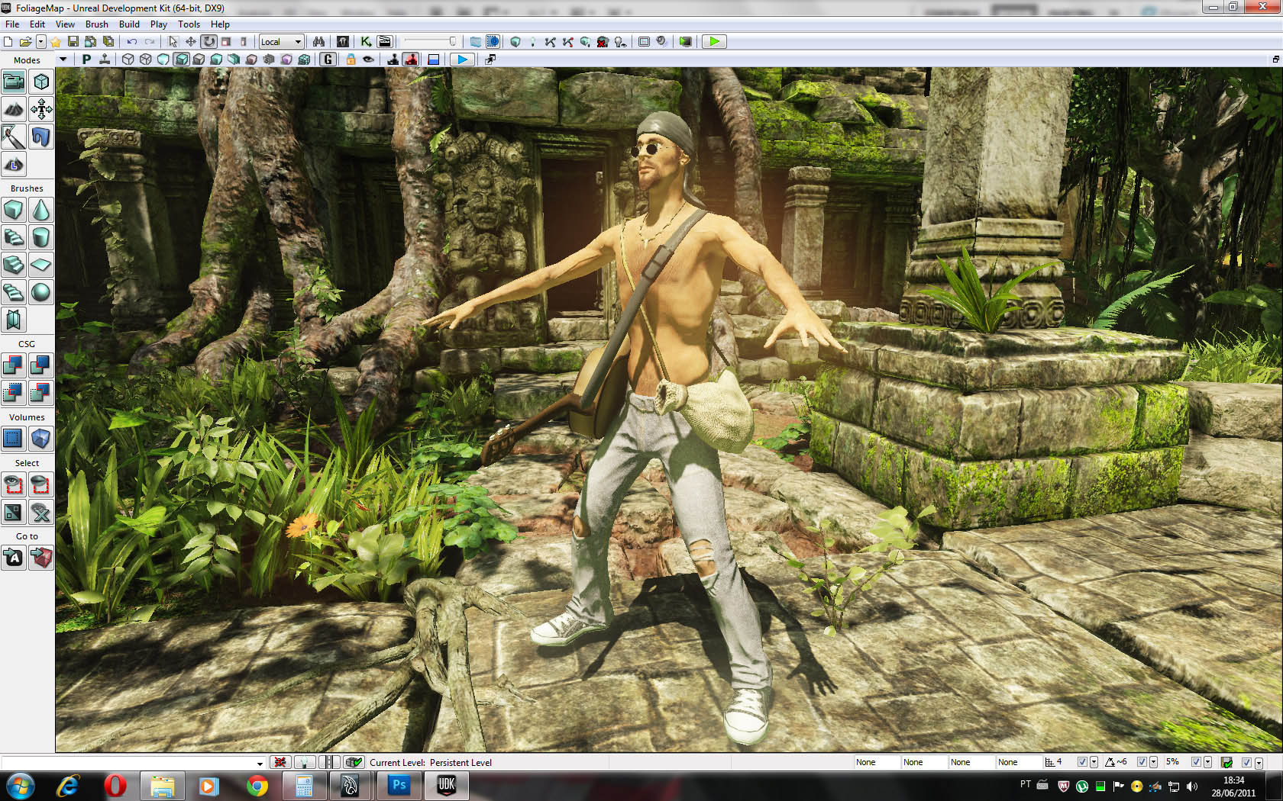Create a Sheet builder brush
This screenshot has height=801, width=1283.
(x=41, y=265)
